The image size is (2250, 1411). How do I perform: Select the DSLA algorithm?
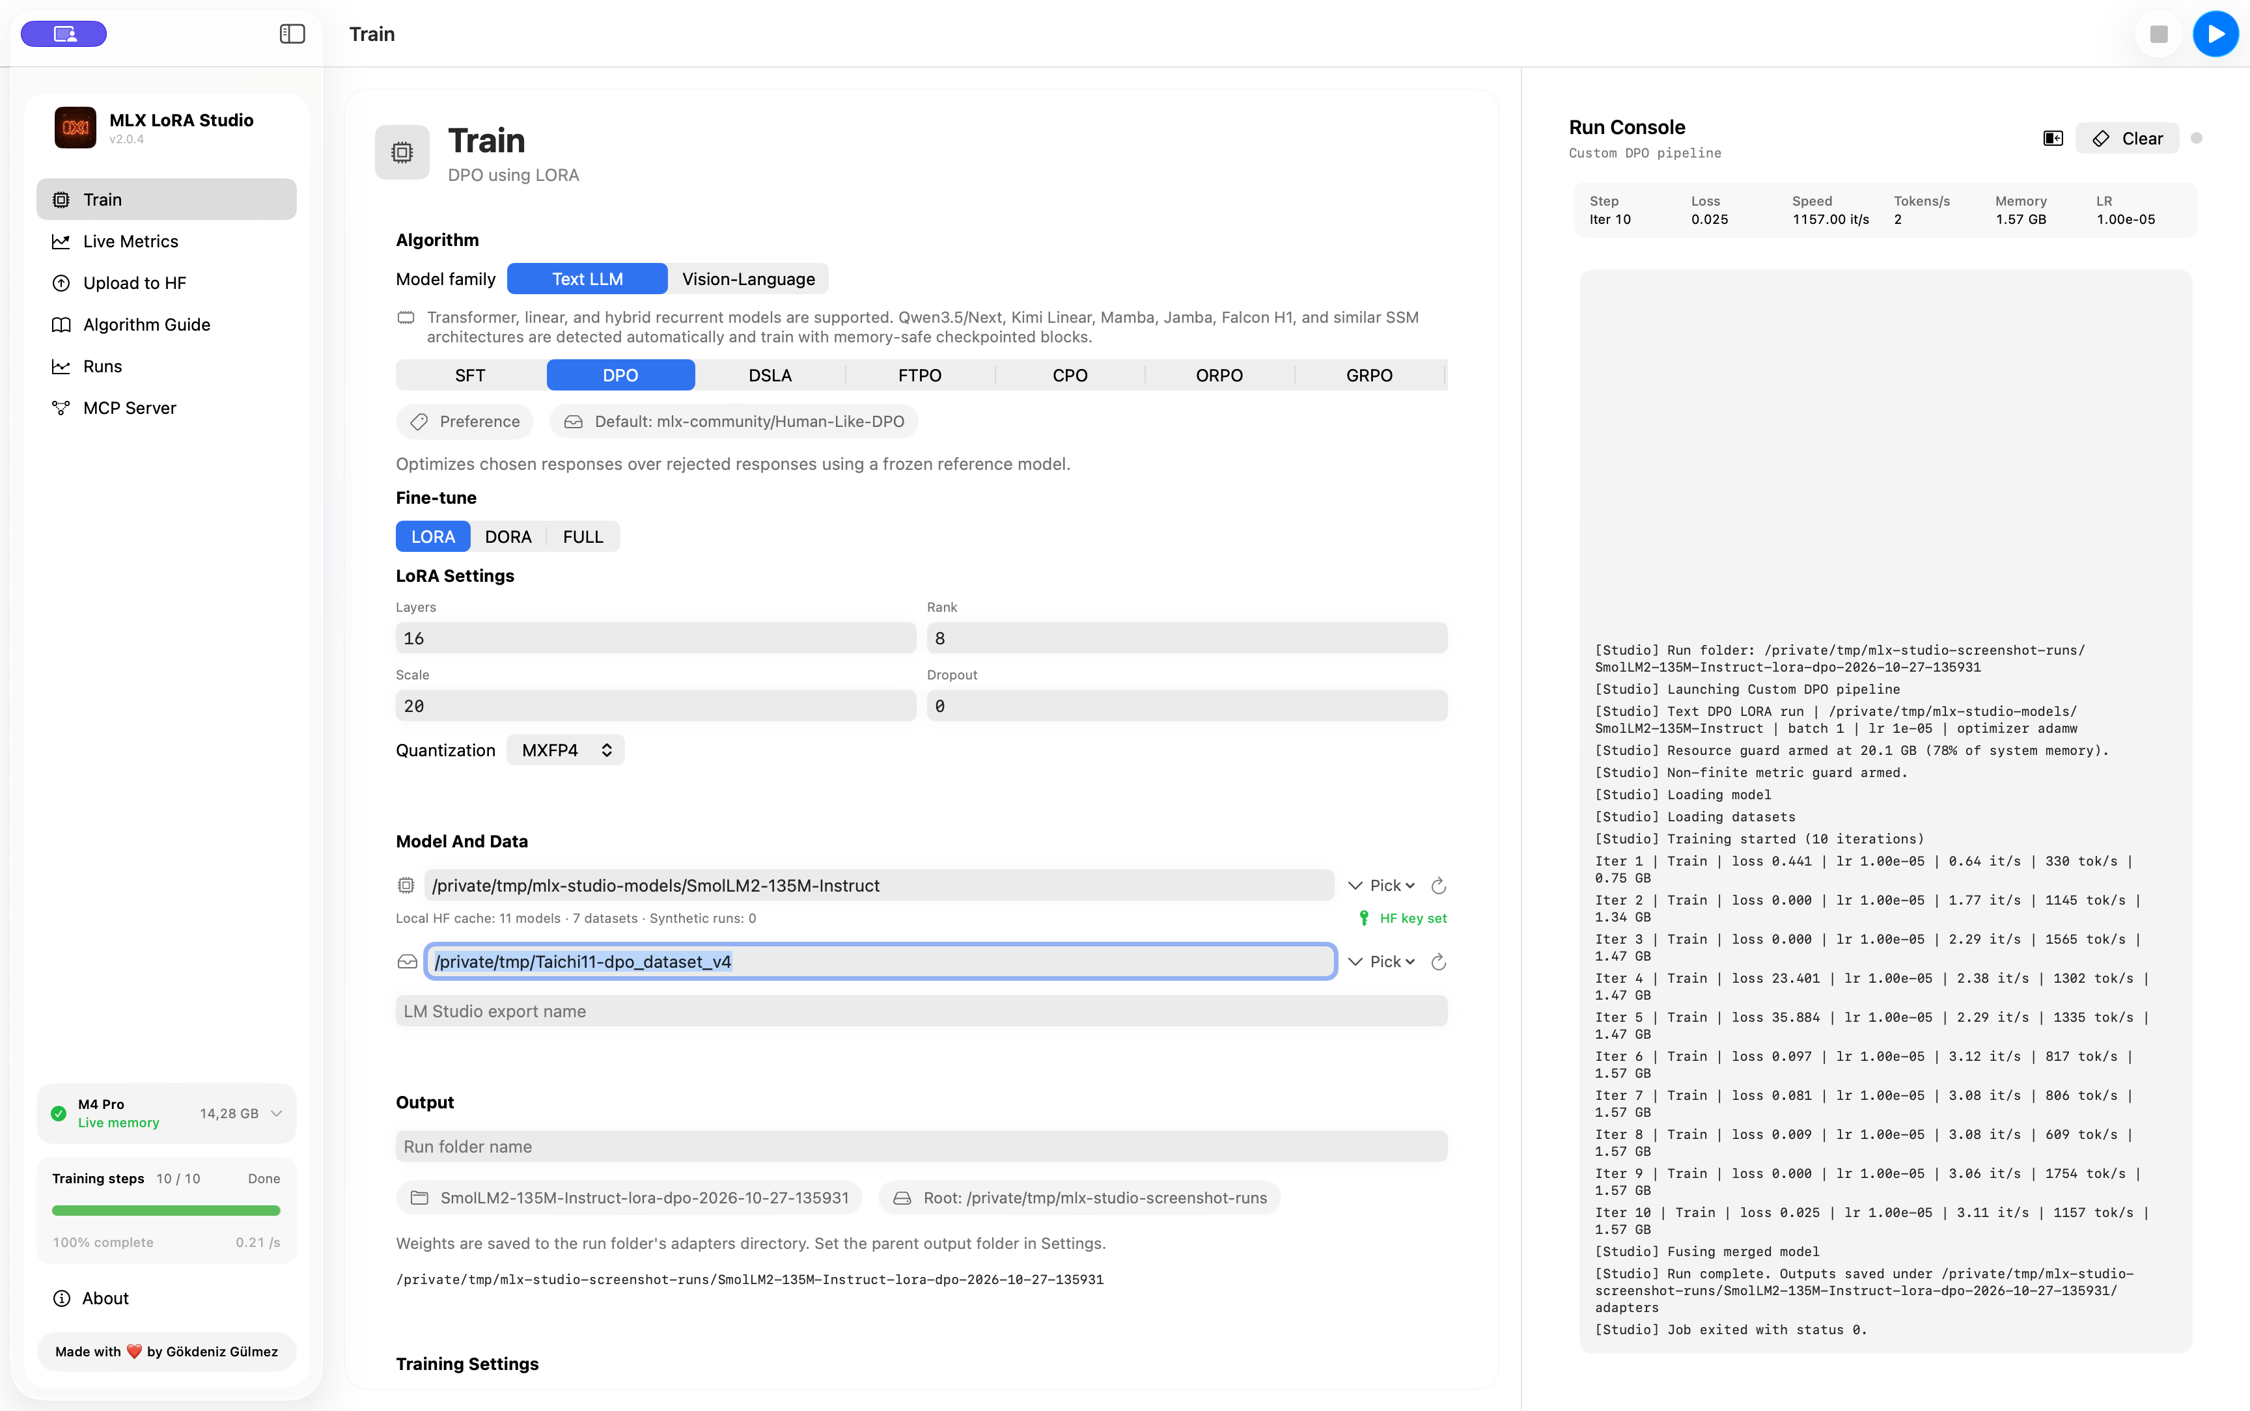tap(770, 375)
